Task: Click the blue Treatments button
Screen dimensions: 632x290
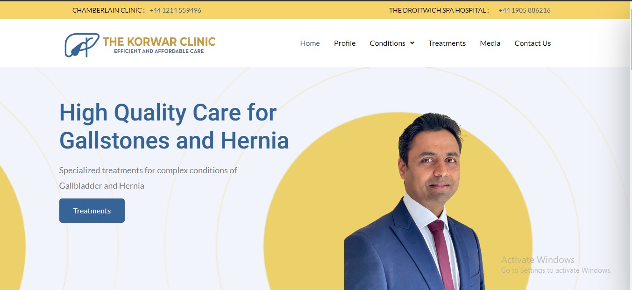Action: point(92,211)
